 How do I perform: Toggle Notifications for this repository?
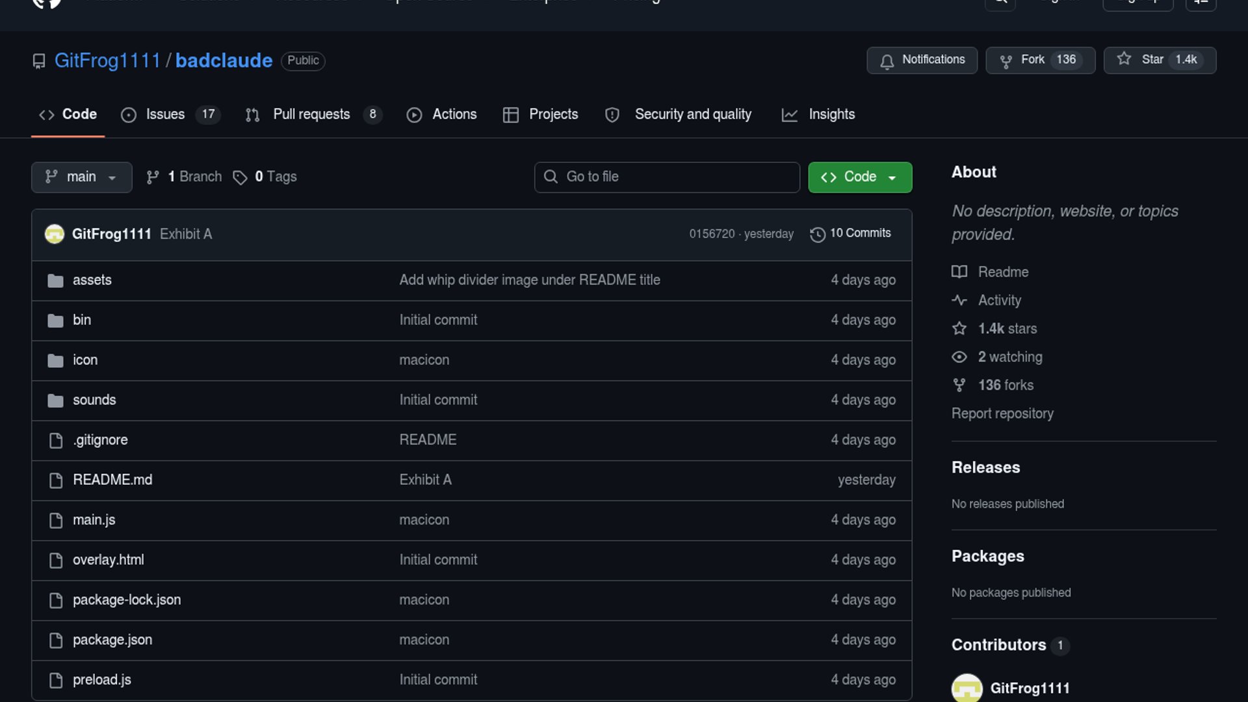(922, 60)
